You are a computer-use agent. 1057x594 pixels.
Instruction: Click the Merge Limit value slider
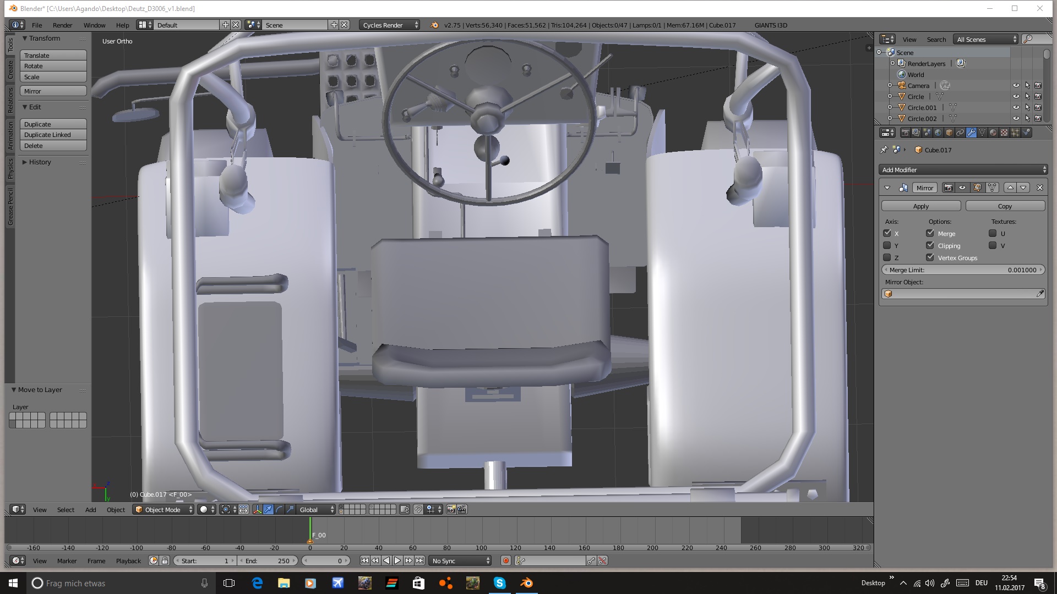pyautogui.click(x=963, y=270)
